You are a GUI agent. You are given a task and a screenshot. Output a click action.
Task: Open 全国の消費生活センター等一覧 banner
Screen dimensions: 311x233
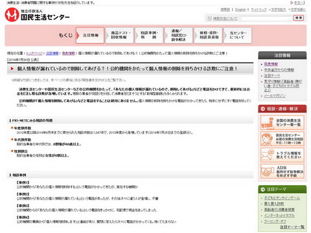[x=282, y=122]
